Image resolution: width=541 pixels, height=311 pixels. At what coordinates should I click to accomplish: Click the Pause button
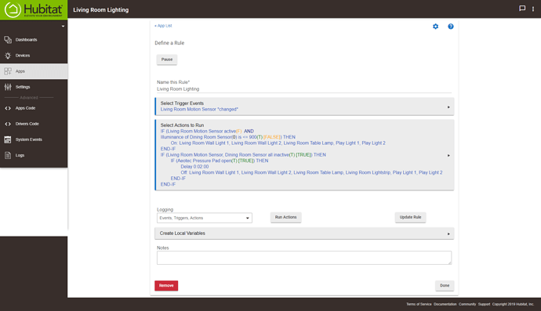point(167,60)
